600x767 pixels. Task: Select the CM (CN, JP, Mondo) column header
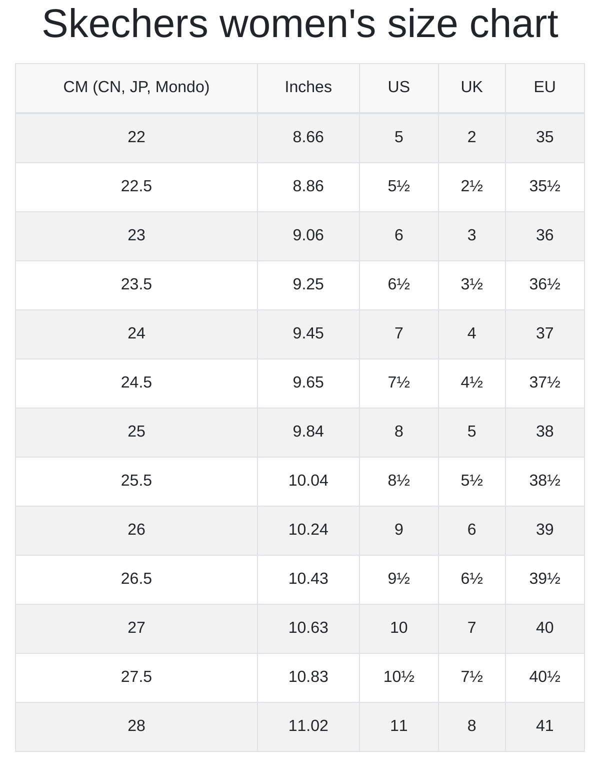point(136,88)
